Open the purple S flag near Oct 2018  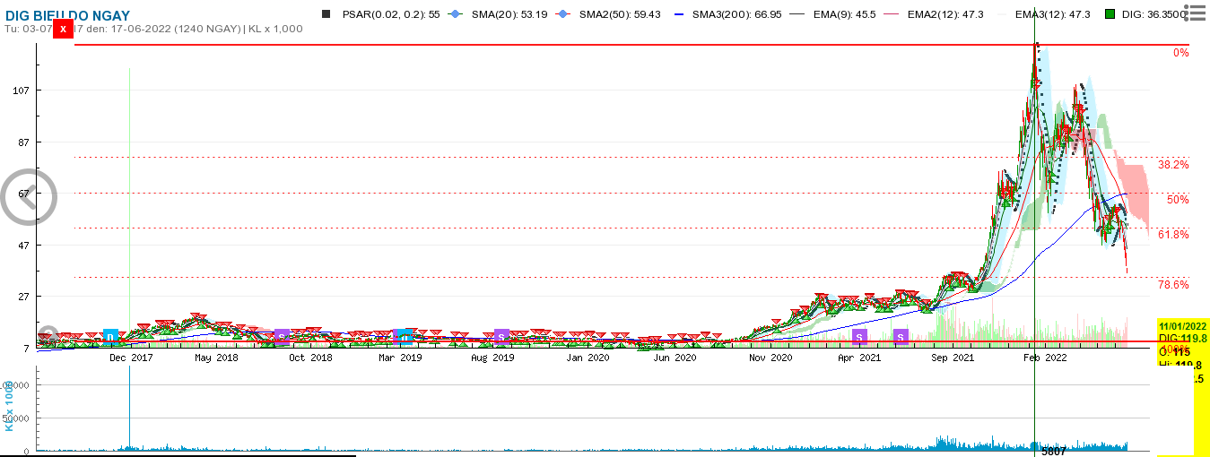click(x=282, y=337)
